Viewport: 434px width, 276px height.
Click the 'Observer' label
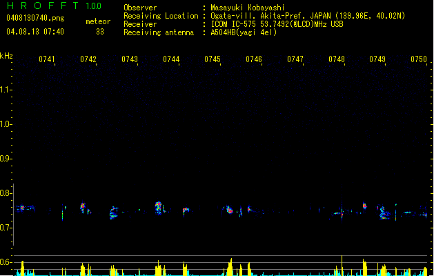click(x=140, y=8)
